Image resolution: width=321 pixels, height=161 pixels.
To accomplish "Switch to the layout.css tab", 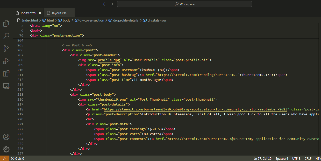I will click(59, 13).
